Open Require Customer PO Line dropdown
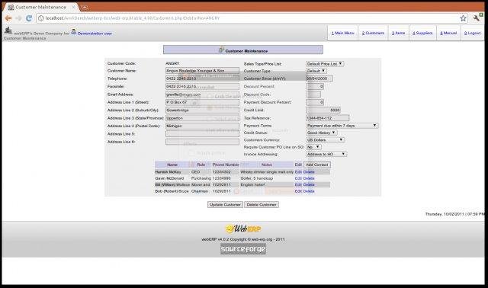The width and height of the screenshot is (488, 288). (313, 147)
